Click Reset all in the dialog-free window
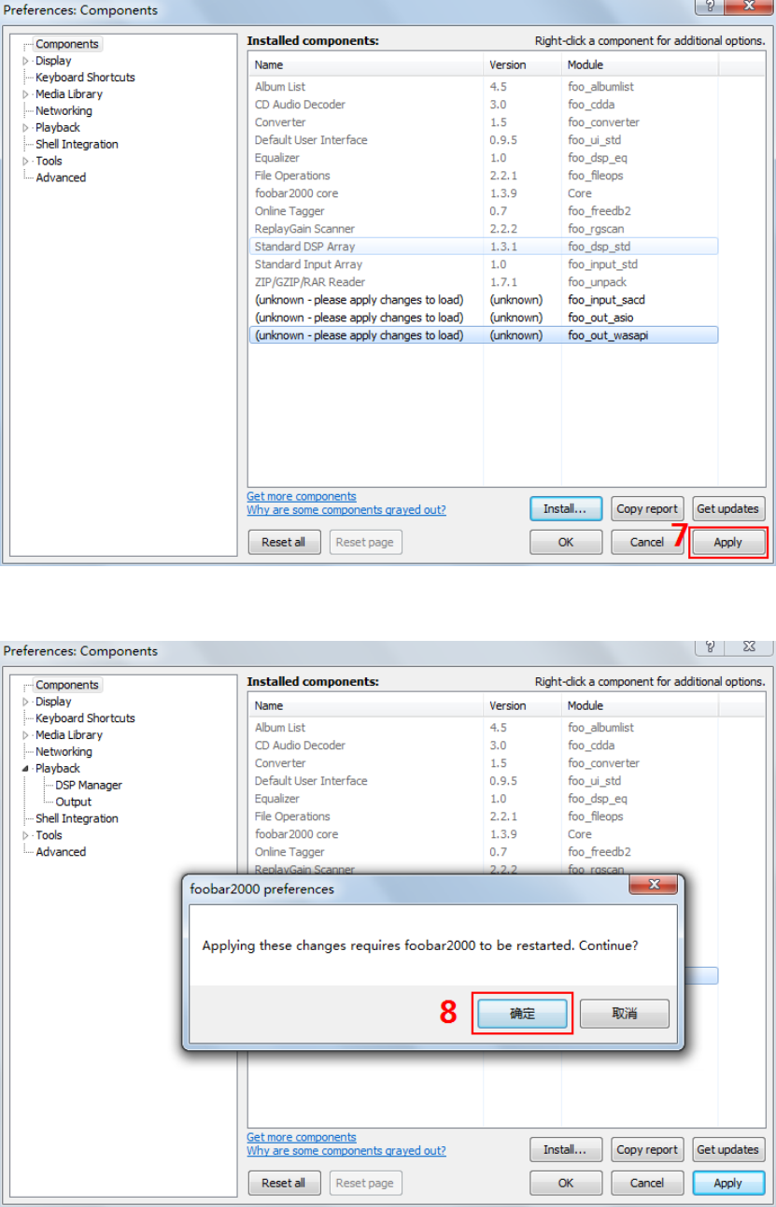 click(x=283, y=543)
